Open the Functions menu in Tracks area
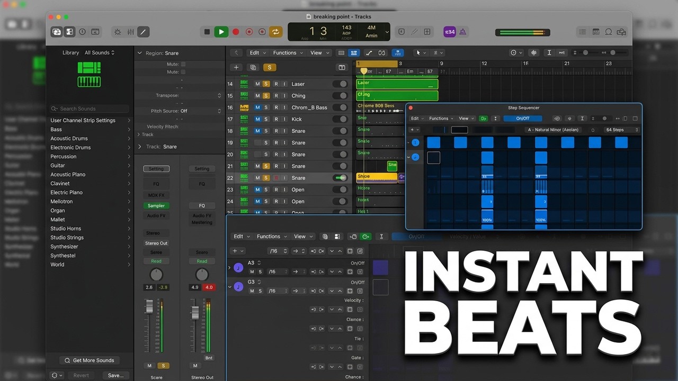678x381 pixels. point(288,53)
